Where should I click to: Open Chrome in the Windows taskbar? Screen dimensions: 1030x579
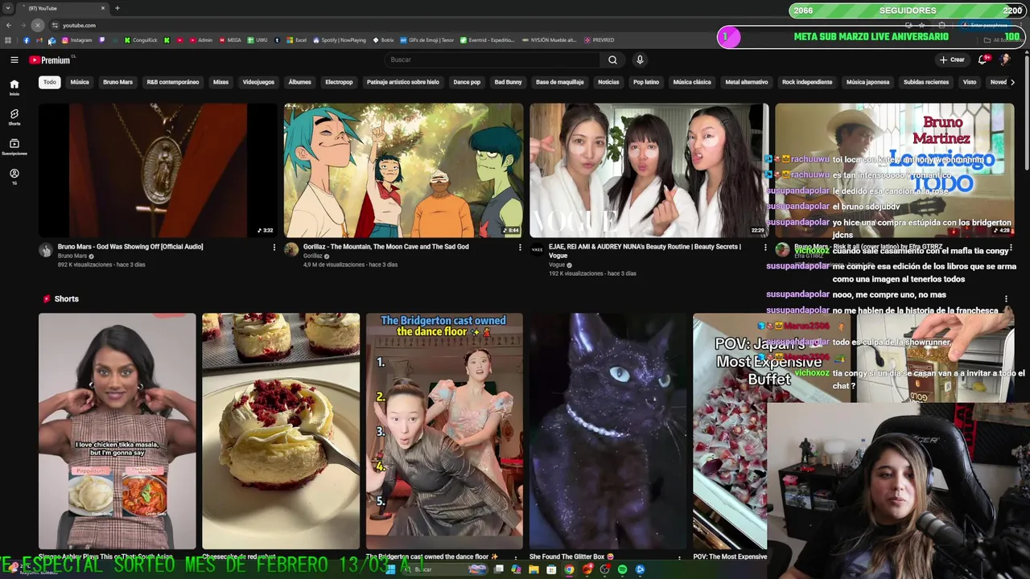coord(569,569)
